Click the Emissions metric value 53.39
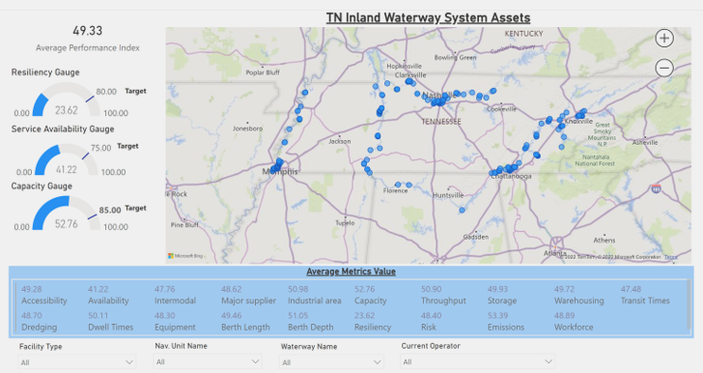703x373 pixels. [497, 316]
